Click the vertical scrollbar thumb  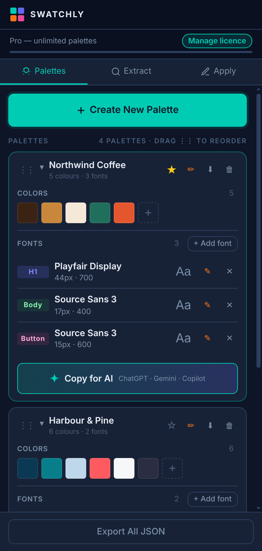(x=259, y=231)
